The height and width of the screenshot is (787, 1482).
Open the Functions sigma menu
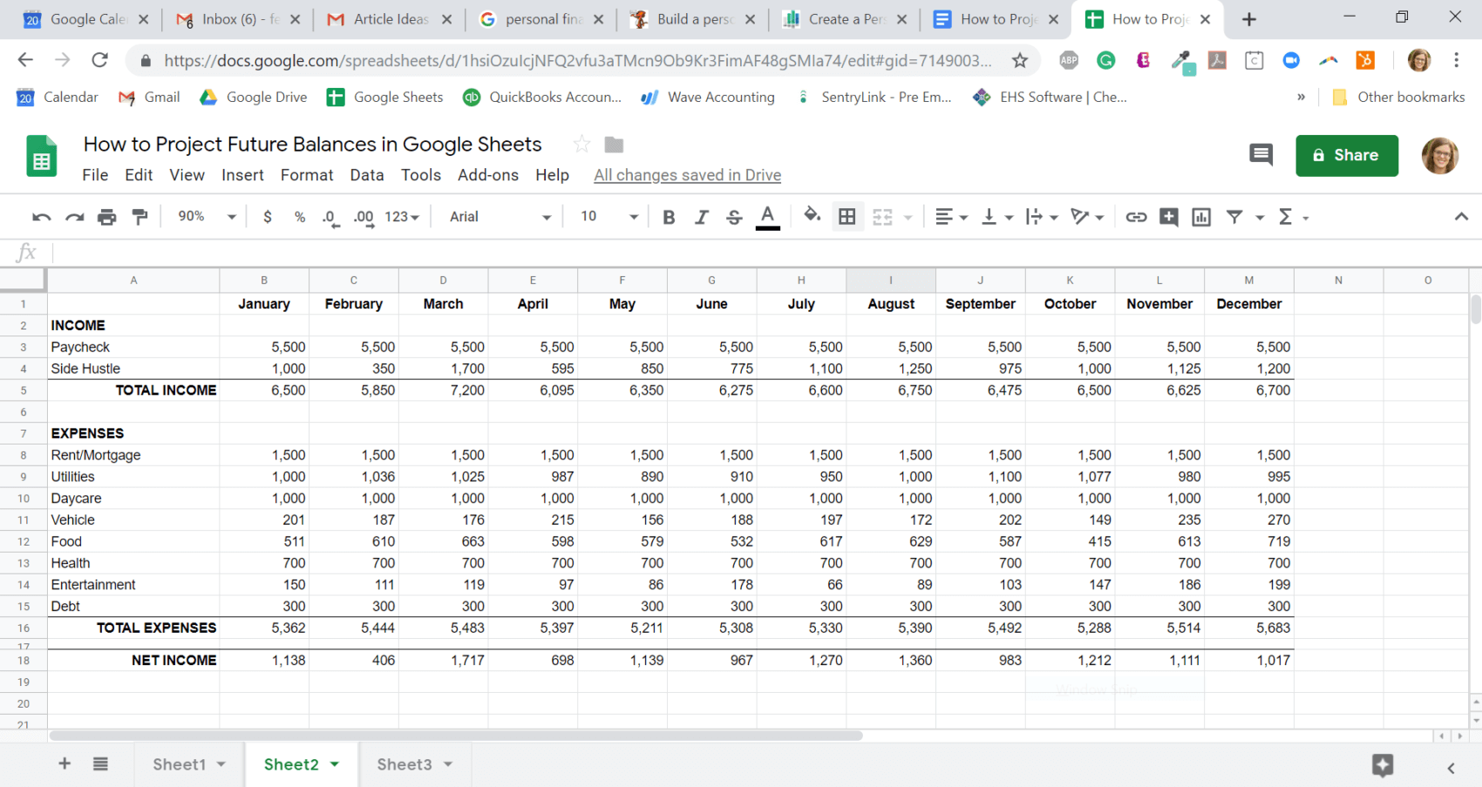1292,217
